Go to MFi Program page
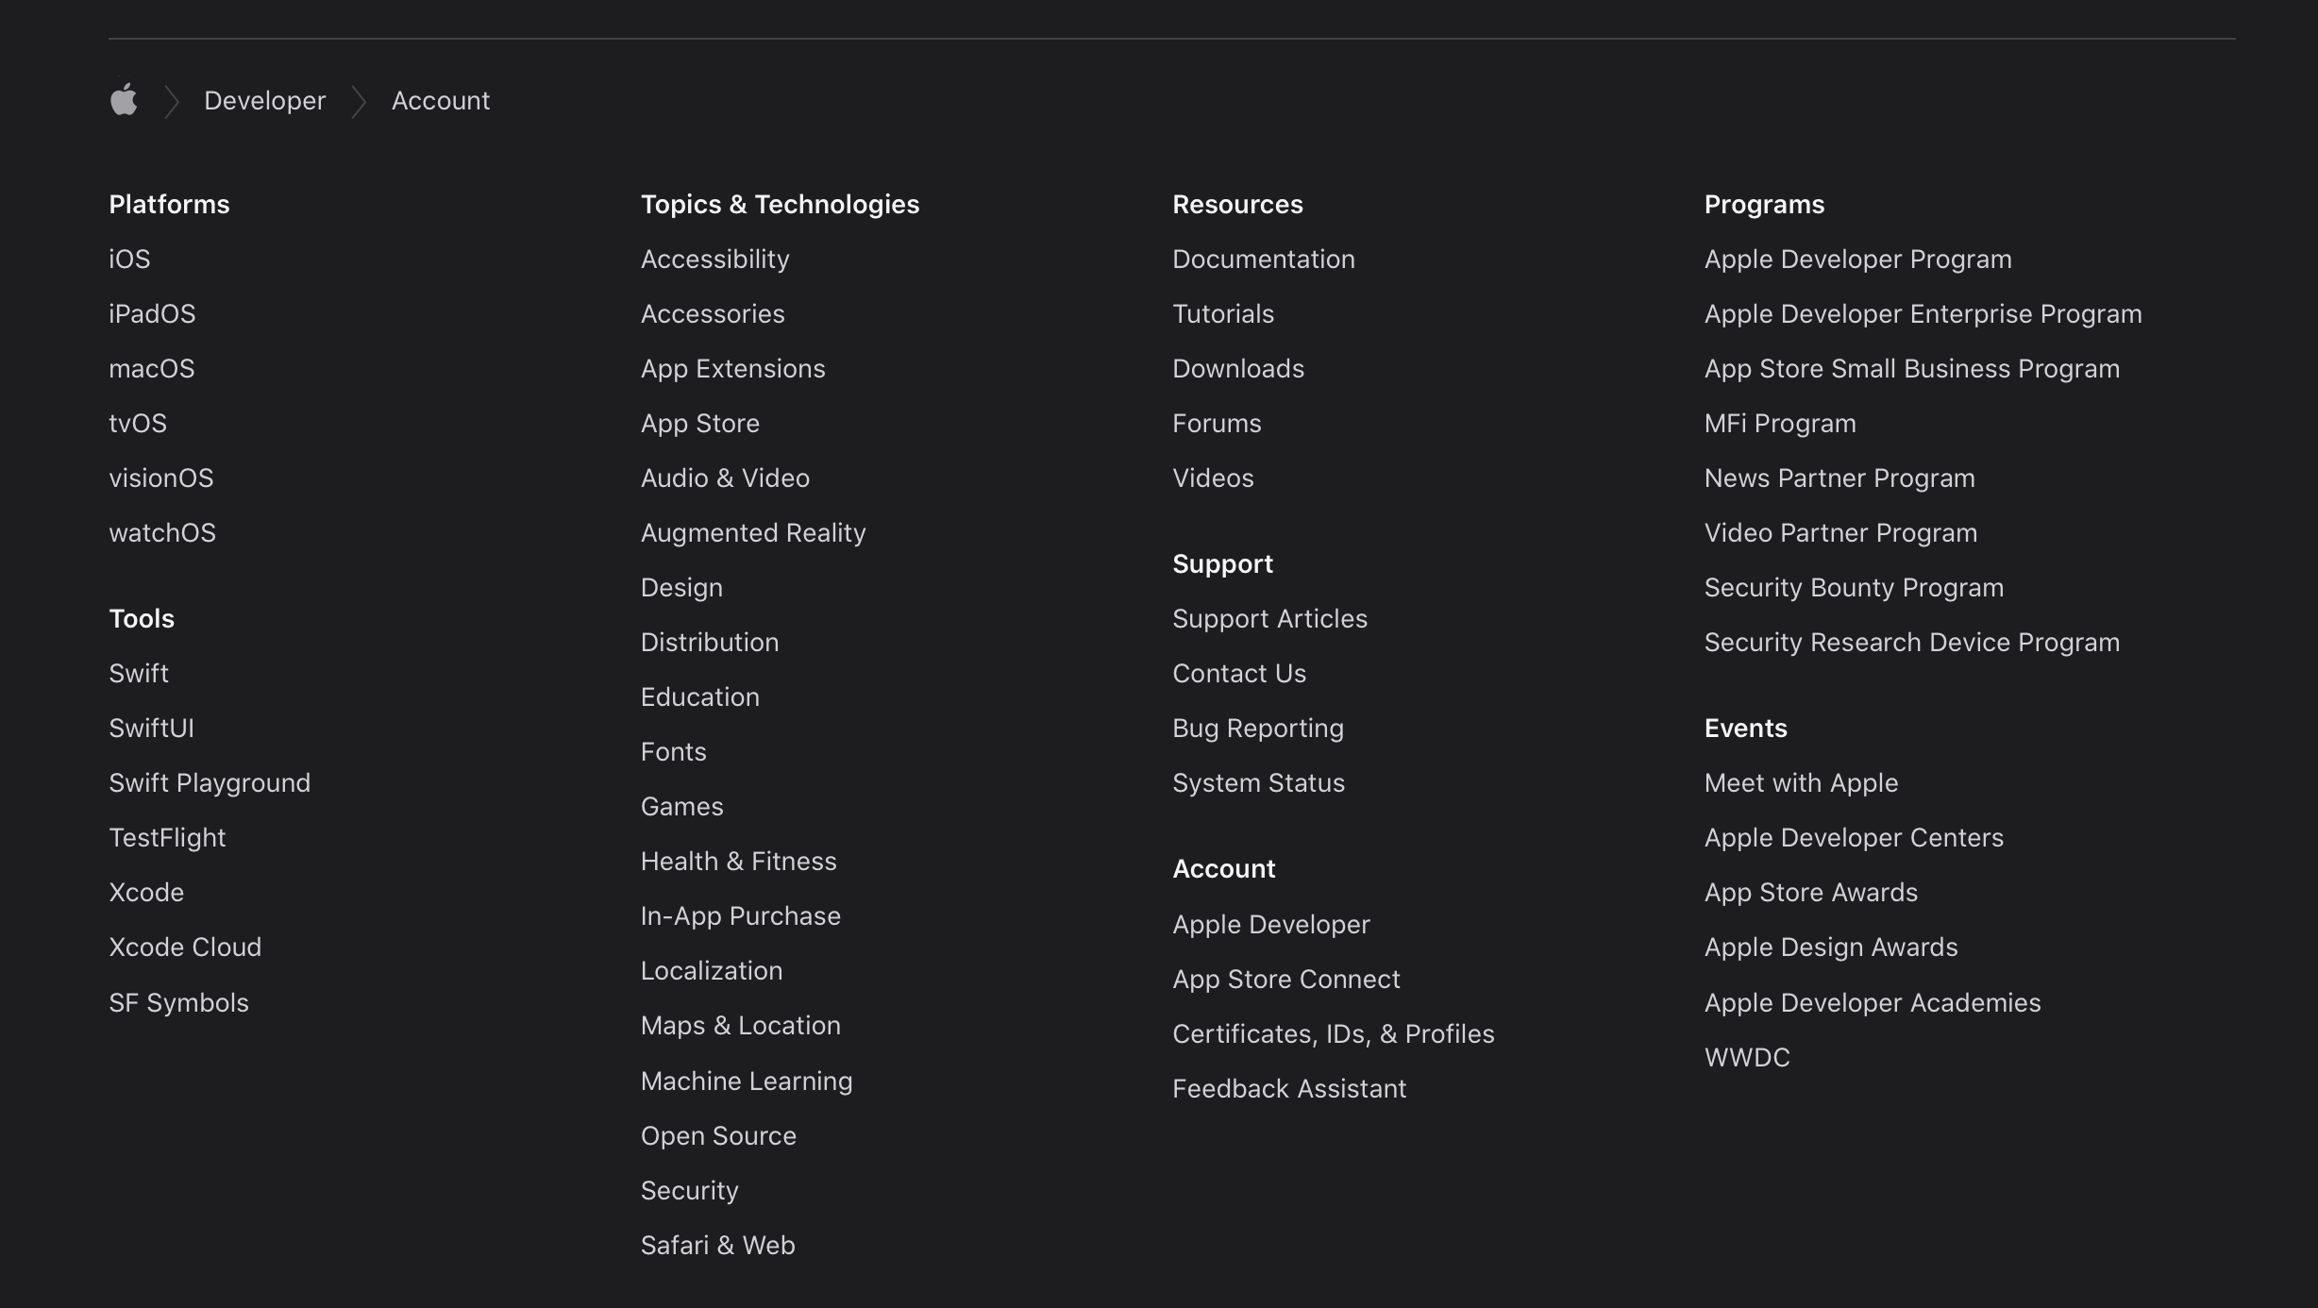This screenshot has height=1308, width=2318. pos(1780,423)
